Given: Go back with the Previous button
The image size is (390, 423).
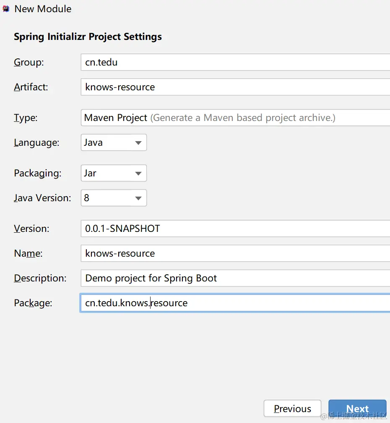Looking at the screenshot, I should [x=292, y=409].
